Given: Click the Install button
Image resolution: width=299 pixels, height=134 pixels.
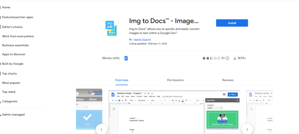Looking at the screenshot, I should coord(232,23).
